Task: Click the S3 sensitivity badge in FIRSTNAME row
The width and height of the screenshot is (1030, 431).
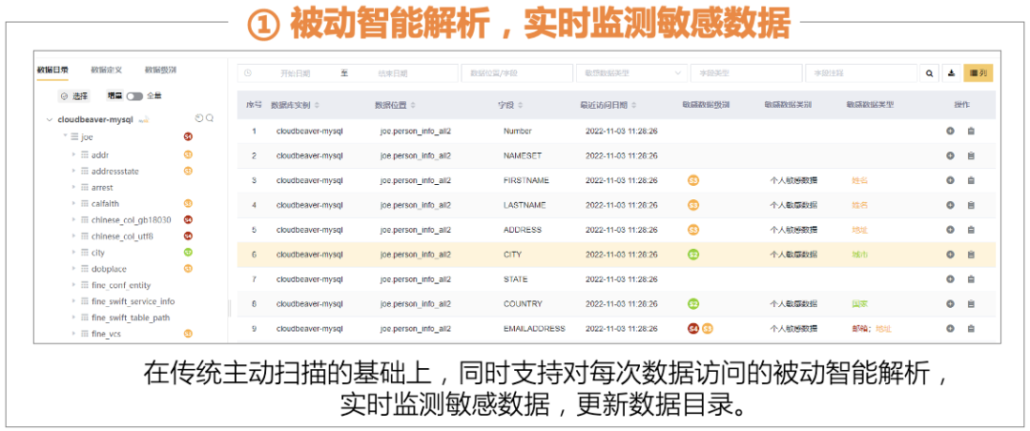Action: click(693, 180)
